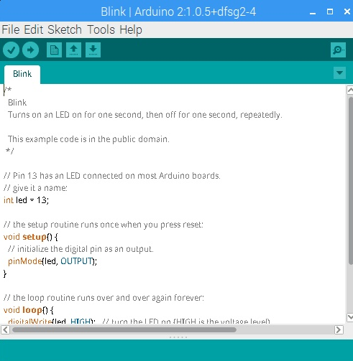Open a sketch using the up arrow icon
The width and height of the screenshot is (353, 361).
tap(73, 50)
